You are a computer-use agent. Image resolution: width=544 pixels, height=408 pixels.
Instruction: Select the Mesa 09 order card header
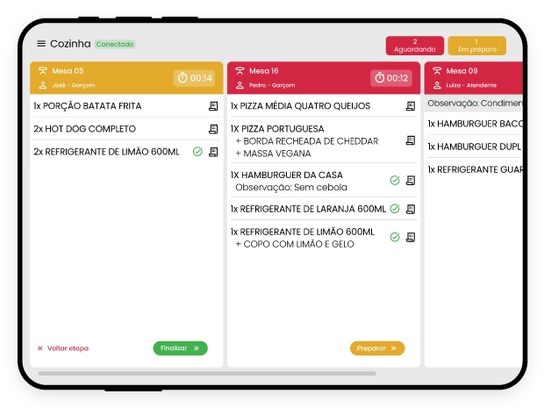pyautogui.click(x=474, y=77)
